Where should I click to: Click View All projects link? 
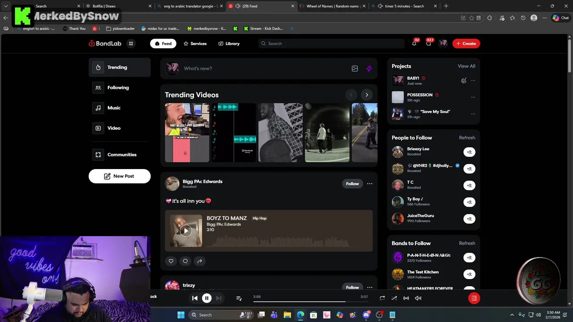(x=466, y=66)
